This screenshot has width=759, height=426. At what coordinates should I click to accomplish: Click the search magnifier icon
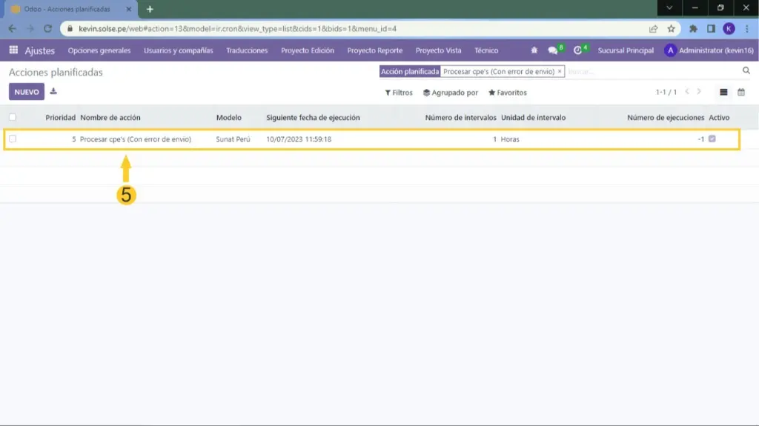(746, 71)
